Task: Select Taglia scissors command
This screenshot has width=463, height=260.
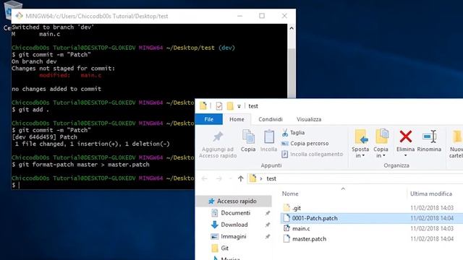Action: 293,133
